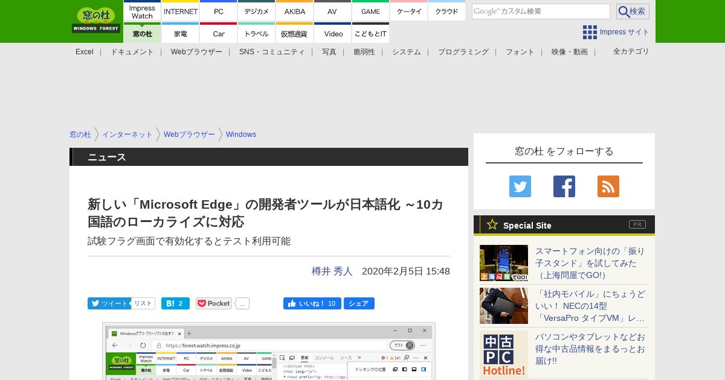
Task: Open the 家電 Watch tab
Action: click(x=181, y=33)
